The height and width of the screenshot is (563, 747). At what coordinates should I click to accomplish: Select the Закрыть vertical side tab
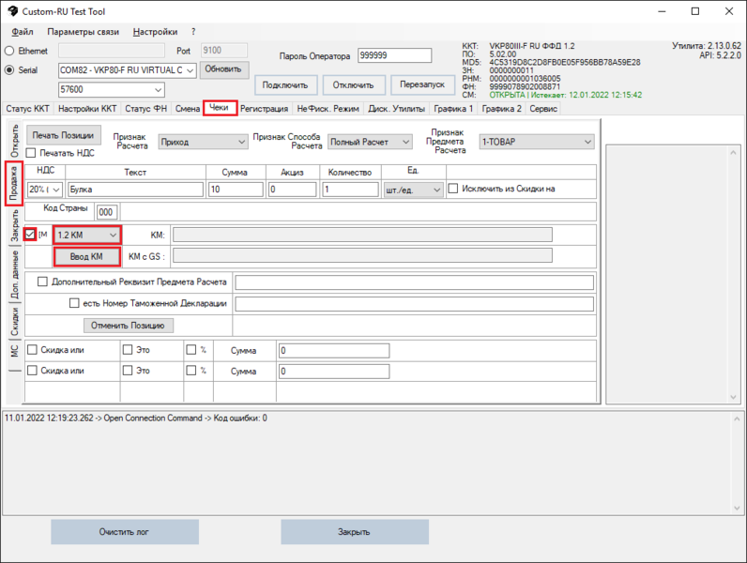(x=14, y=227)
